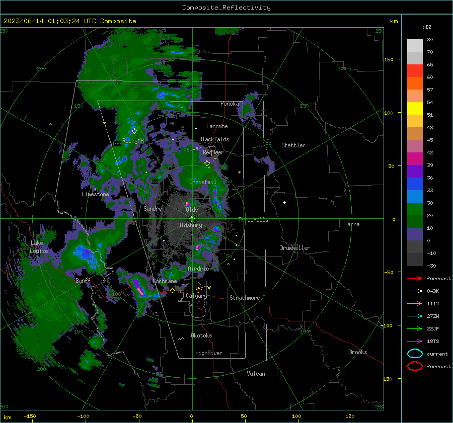The width and height of the screenshot is (453, 423).
Task: Click the Composite_Reflectivity title
Action: click(x=226, y=8)
